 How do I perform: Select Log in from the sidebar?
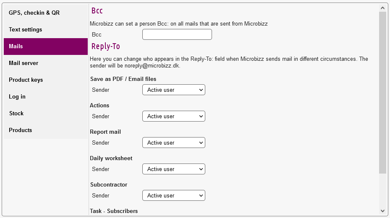point(17,97)
